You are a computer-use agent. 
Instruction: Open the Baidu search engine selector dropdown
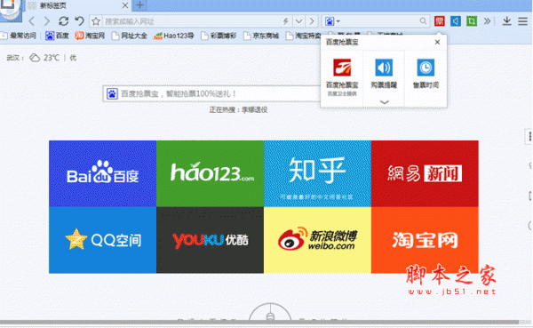[332, 21]
